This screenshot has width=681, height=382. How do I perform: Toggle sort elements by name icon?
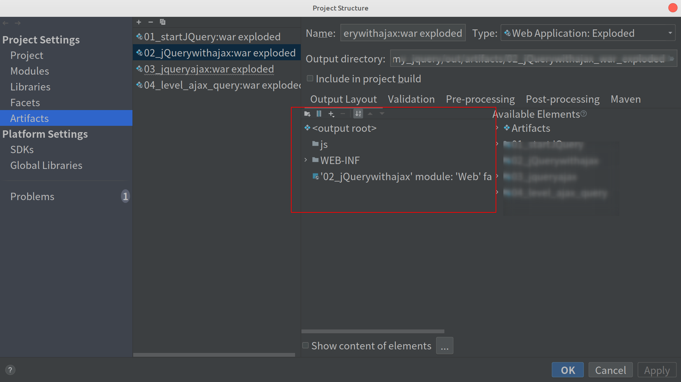[358, 114]
